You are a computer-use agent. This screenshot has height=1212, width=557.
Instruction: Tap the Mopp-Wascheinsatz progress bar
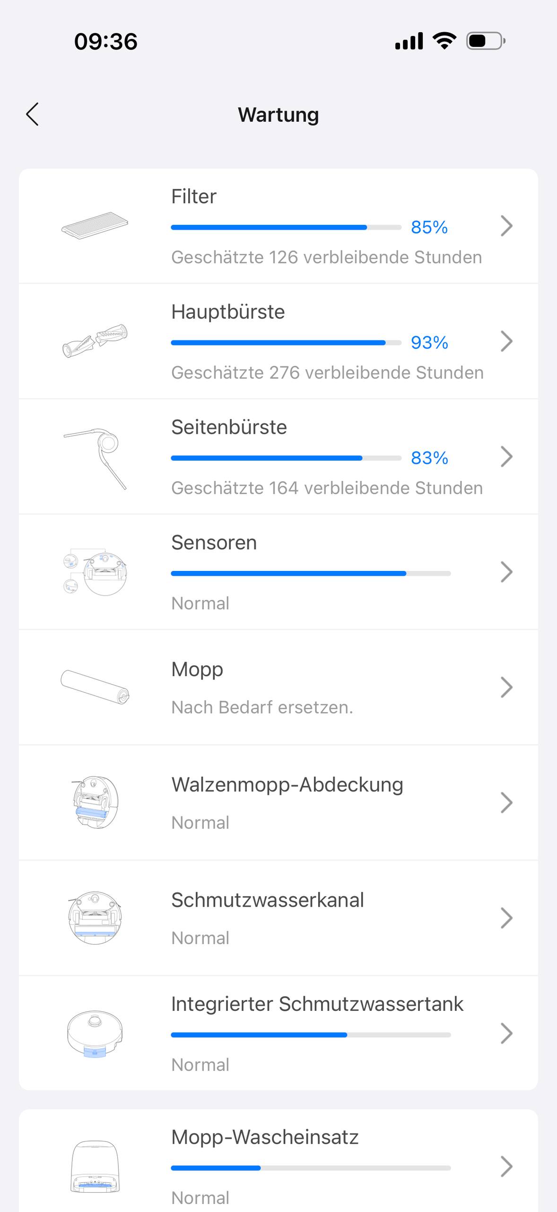pos(311,1168)
